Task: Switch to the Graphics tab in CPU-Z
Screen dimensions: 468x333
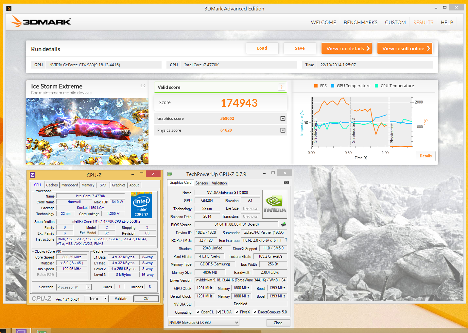Action: [x=118, y=185]
